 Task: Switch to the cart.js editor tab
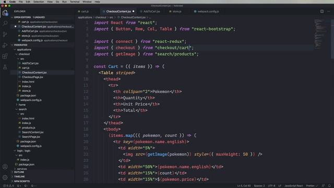(85, 11)
